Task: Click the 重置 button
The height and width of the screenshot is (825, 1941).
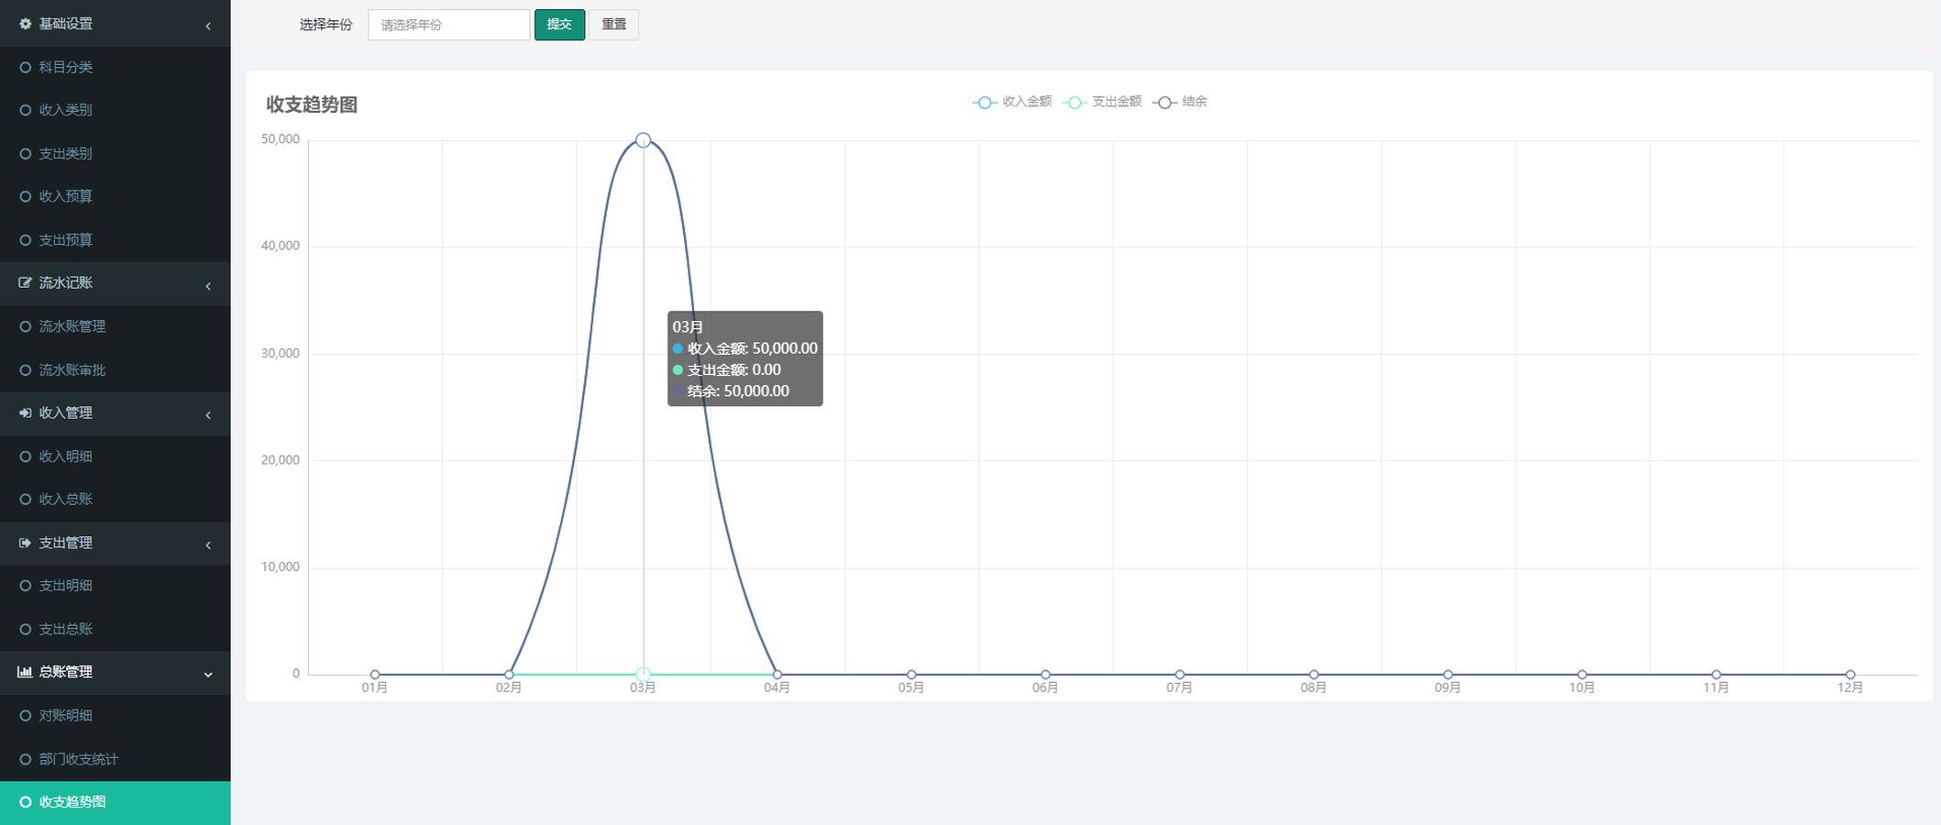Action: pyautogui.click(x=613, y=25)
